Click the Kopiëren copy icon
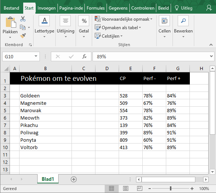This screenshot has width=216, height=193. pyautogui.click(x=22, y=27)
